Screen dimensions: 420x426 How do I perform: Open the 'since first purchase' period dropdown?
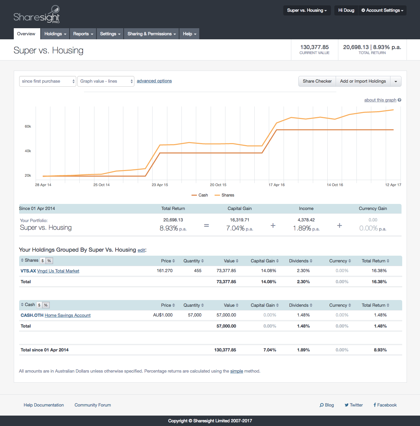(x=47, y=81)
